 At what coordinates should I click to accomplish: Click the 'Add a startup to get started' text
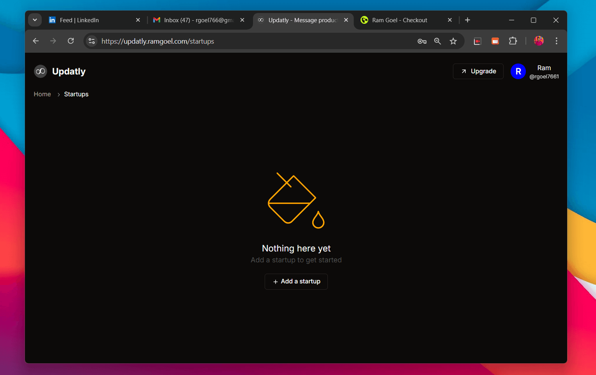point(296,260)
